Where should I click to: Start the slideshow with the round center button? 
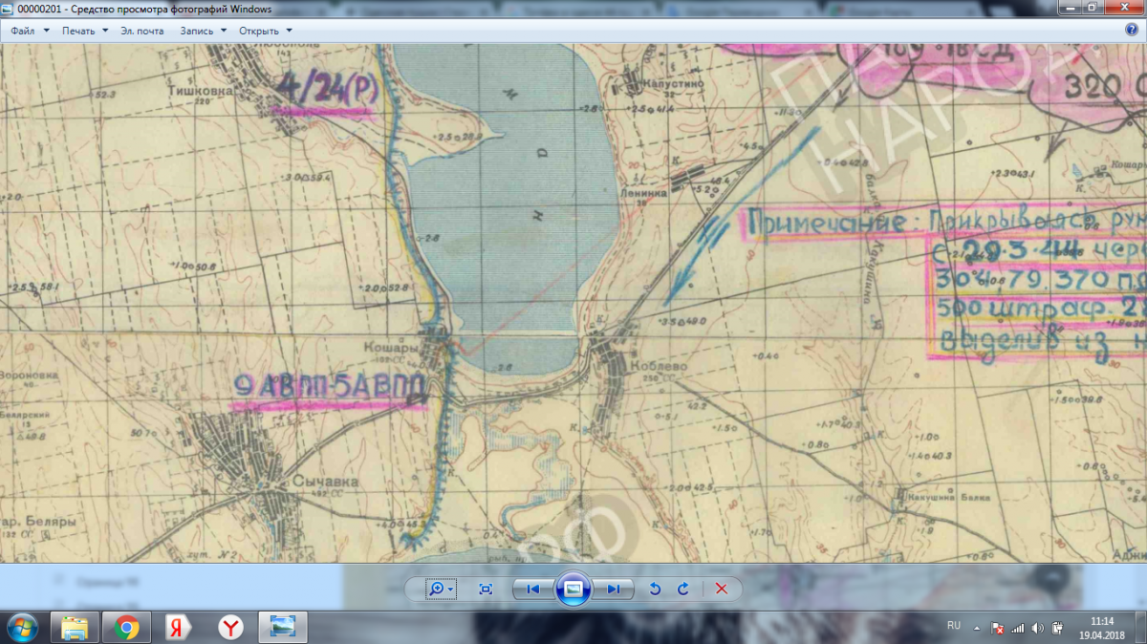click(573, 590)
